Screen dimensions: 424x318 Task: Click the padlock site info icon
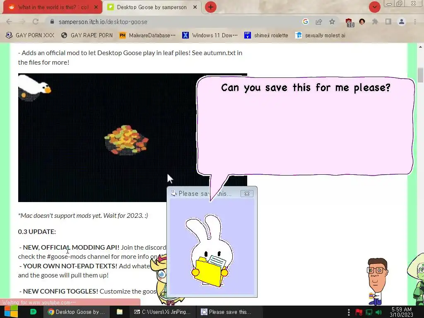click(52, 22)
